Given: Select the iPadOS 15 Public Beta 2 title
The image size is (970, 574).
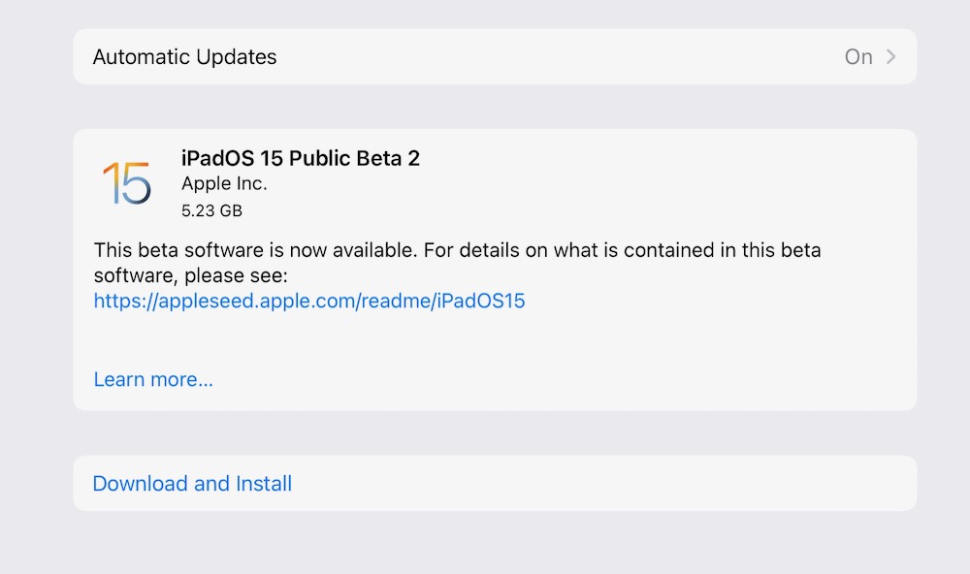Looking at the screenshot, I should click(x=301, y=158).
